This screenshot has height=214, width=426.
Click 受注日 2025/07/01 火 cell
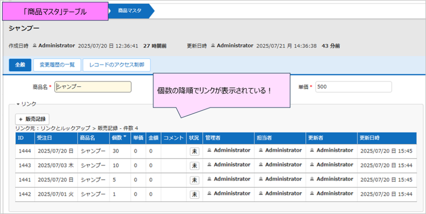point(56,194)
